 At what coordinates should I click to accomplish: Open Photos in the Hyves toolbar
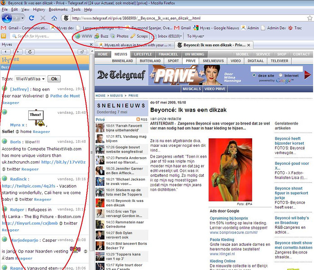119,36
